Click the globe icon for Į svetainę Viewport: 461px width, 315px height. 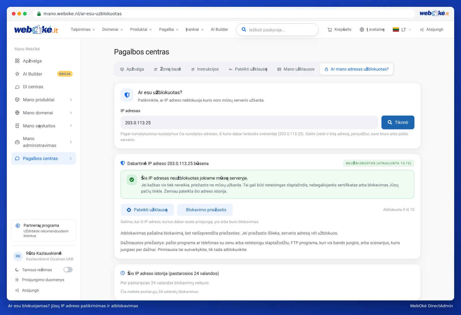[362, 30]
